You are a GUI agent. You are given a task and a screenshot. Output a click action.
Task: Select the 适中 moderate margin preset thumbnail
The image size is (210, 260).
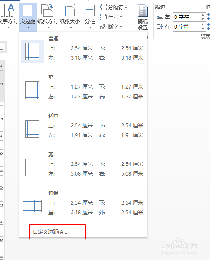[32, 129]
